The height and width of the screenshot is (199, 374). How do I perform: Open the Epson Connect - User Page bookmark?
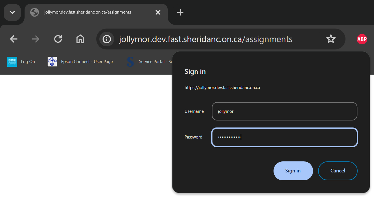click(80, 62)
